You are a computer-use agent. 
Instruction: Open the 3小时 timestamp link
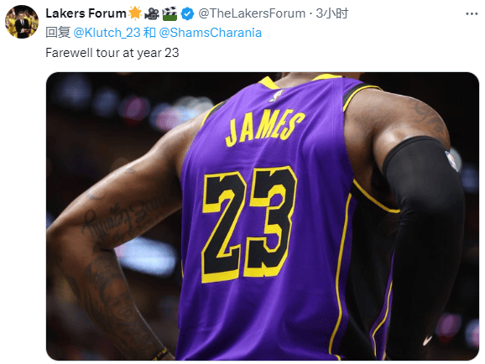(332, 13)
